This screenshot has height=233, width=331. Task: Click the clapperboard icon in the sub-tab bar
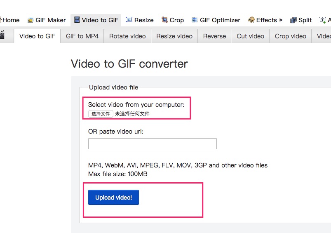[2, 35]
